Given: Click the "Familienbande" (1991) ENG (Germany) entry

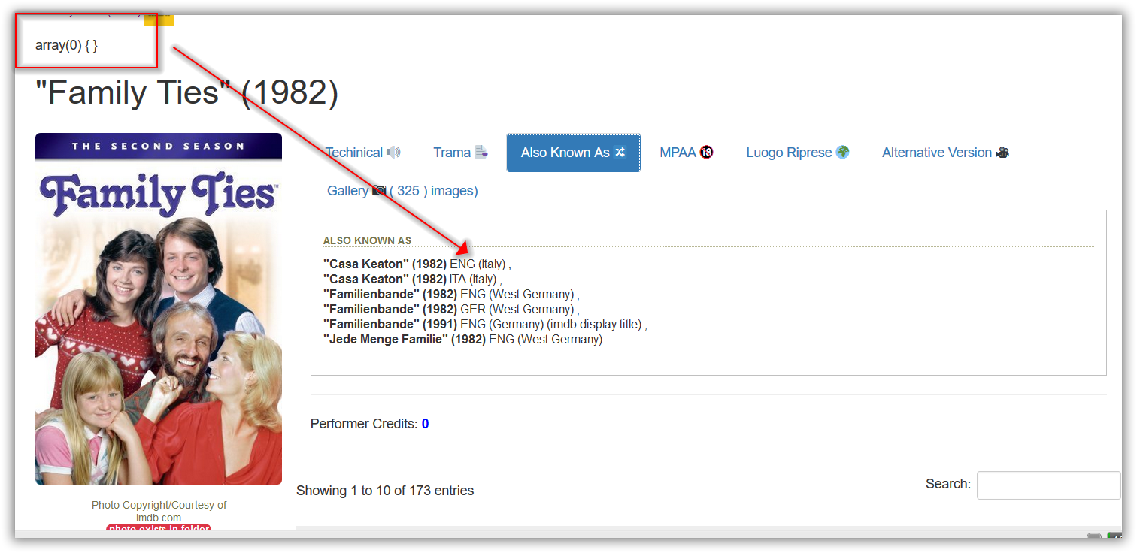Looking at the screenshot, I should pyautogui.click(x=485, y=325).
